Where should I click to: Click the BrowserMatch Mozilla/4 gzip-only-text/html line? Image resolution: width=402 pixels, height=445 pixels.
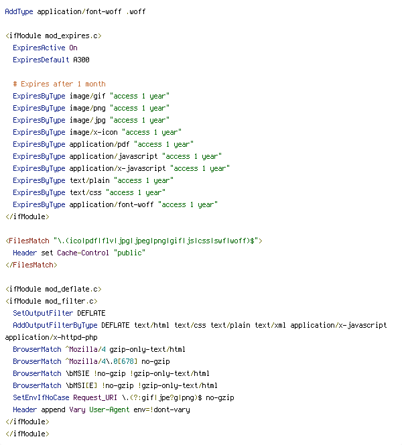[x=99, y=349]
